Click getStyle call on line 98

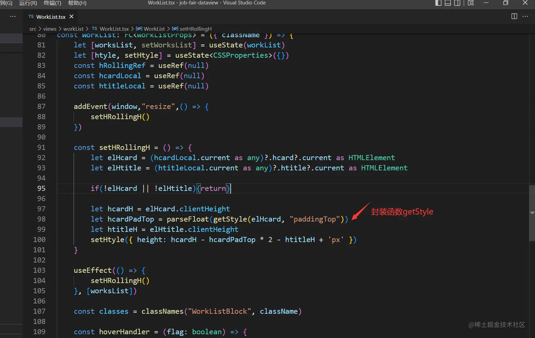230,219
